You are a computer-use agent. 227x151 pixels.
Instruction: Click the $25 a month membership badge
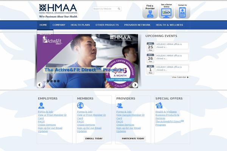120,73
